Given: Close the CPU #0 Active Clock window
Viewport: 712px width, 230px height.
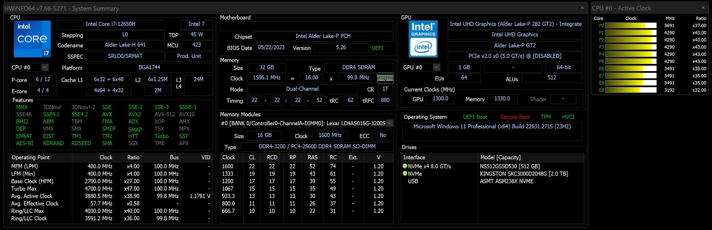Looking at the screenshot, I should coord(703,8).
